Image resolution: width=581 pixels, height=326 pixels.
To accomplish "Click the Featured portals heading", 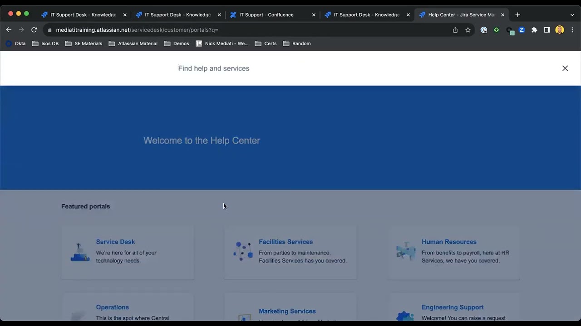I will 86,206.
